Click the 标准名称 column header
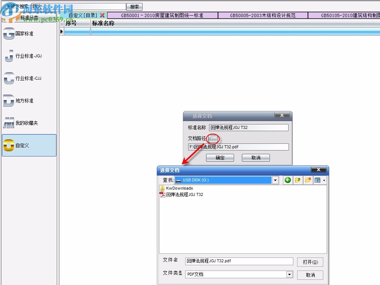The width and height of the screenshot is (380, 285). (x=235, y=23)
